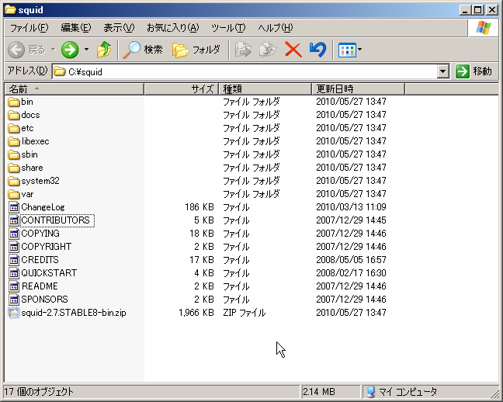Click the ZIP ファイル type cell
The width and height of the screenshot is (503, 402).
244,313
